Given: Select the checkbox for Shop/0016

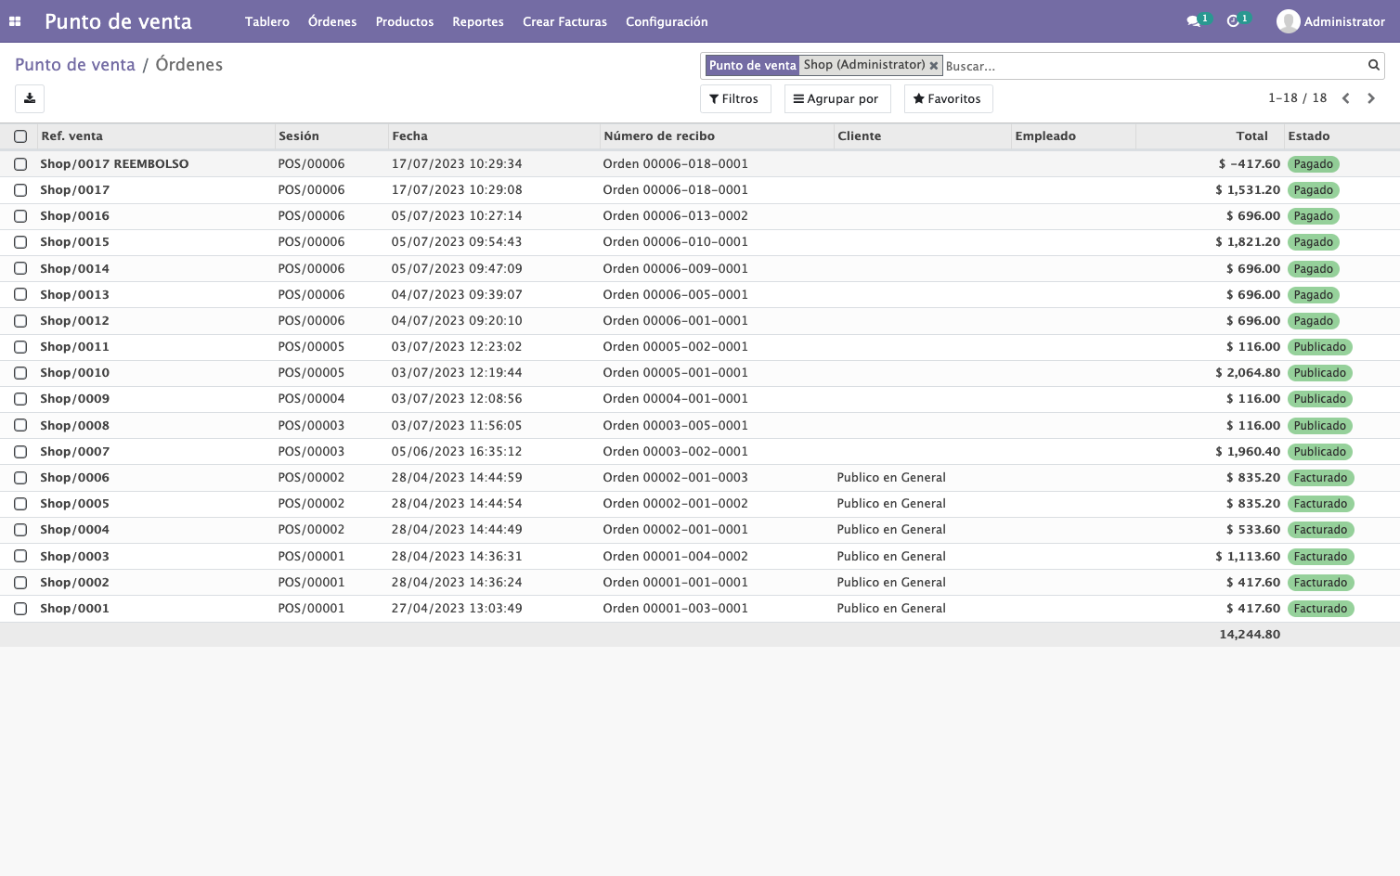Looking at the screenshot, I should [20, 216].
